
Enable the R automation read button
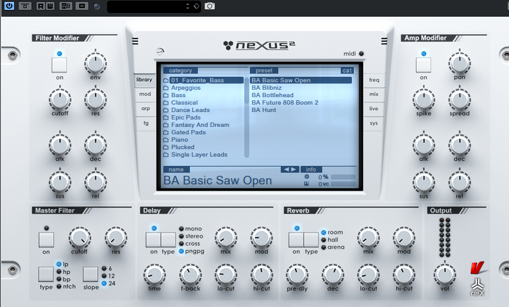click(x=41, y=6)
